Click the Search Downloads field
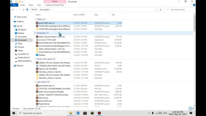The width and height of the screenshot is (206, 116). click(x=179, y=10)
